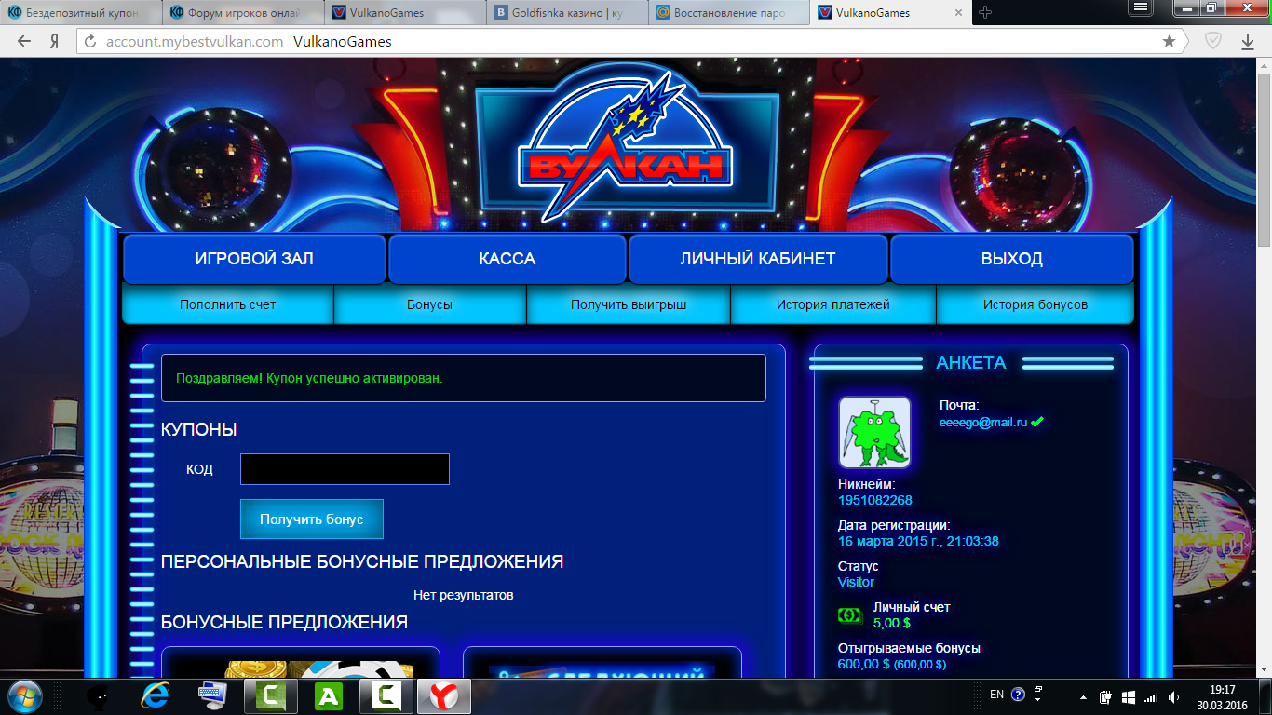The image size is (1272, 715).
Task: Click the АНКЕТА panel heading
Action: tap(971, 363)
